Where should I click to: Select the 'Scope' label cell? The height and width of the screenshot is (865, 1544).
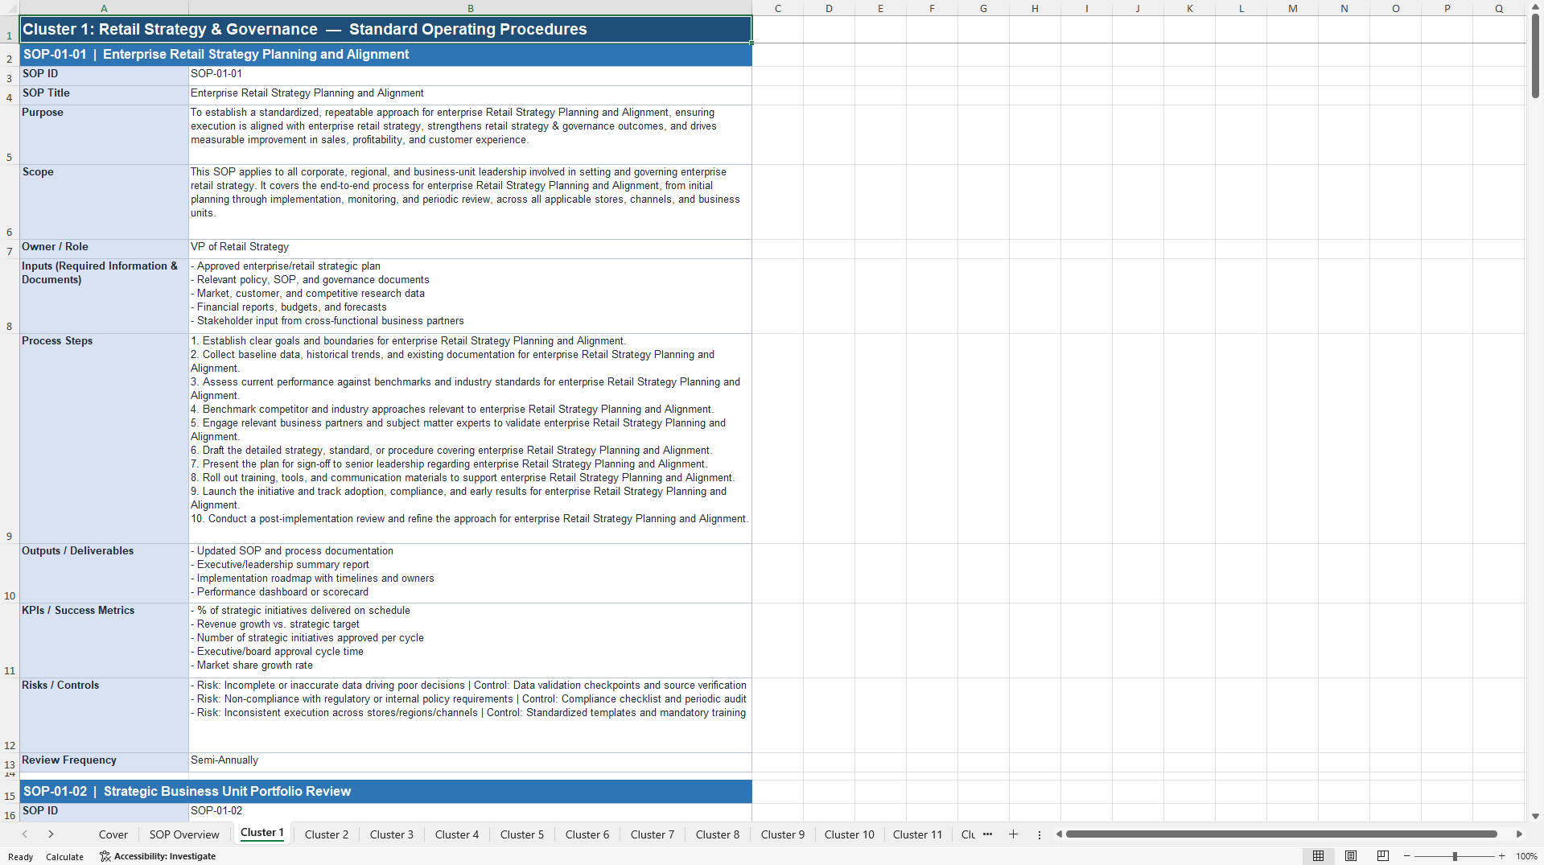point(104,202)
